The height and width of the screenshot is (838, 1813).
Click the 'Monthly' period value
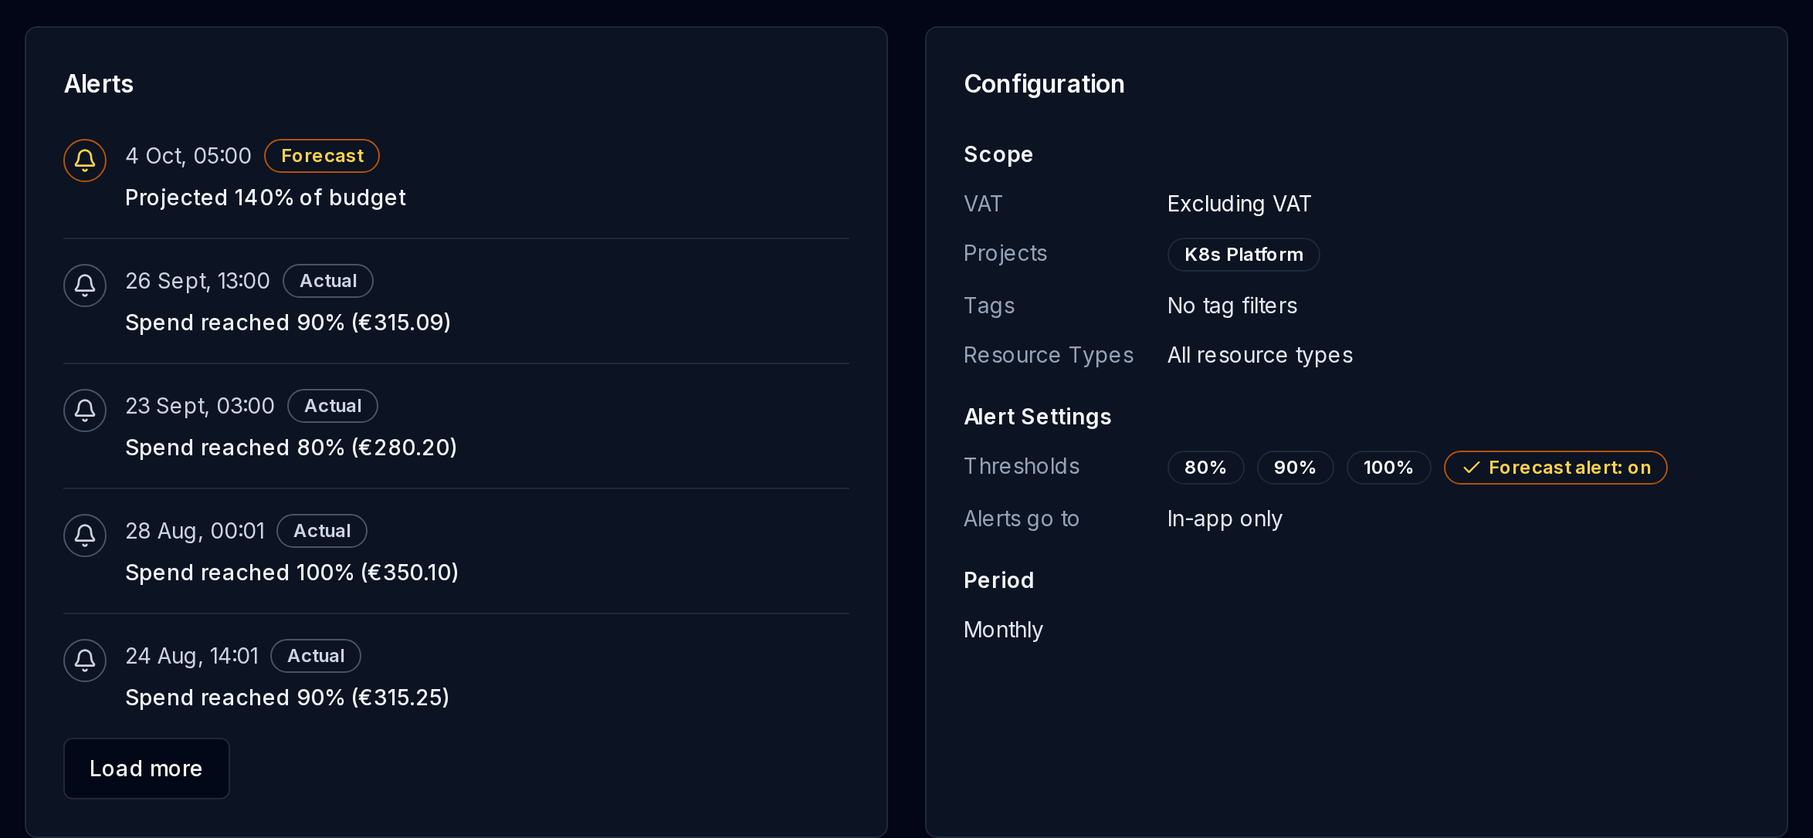[1004, 630]
